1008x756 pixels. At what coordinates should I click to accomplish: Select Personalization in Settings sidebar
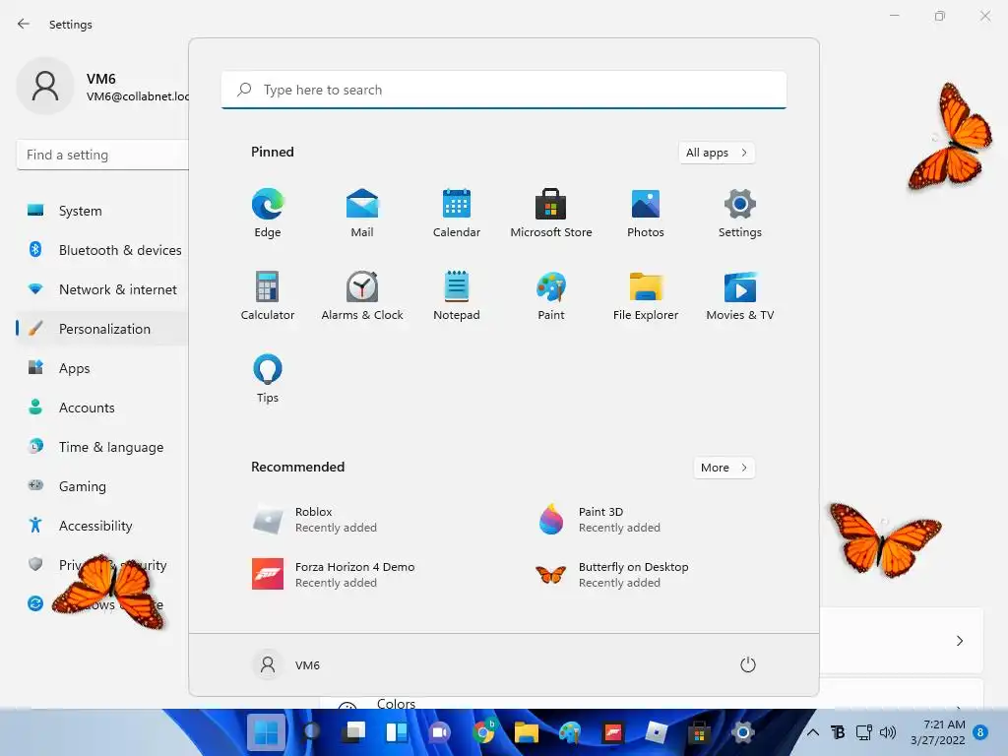click(x=102, y=329)
